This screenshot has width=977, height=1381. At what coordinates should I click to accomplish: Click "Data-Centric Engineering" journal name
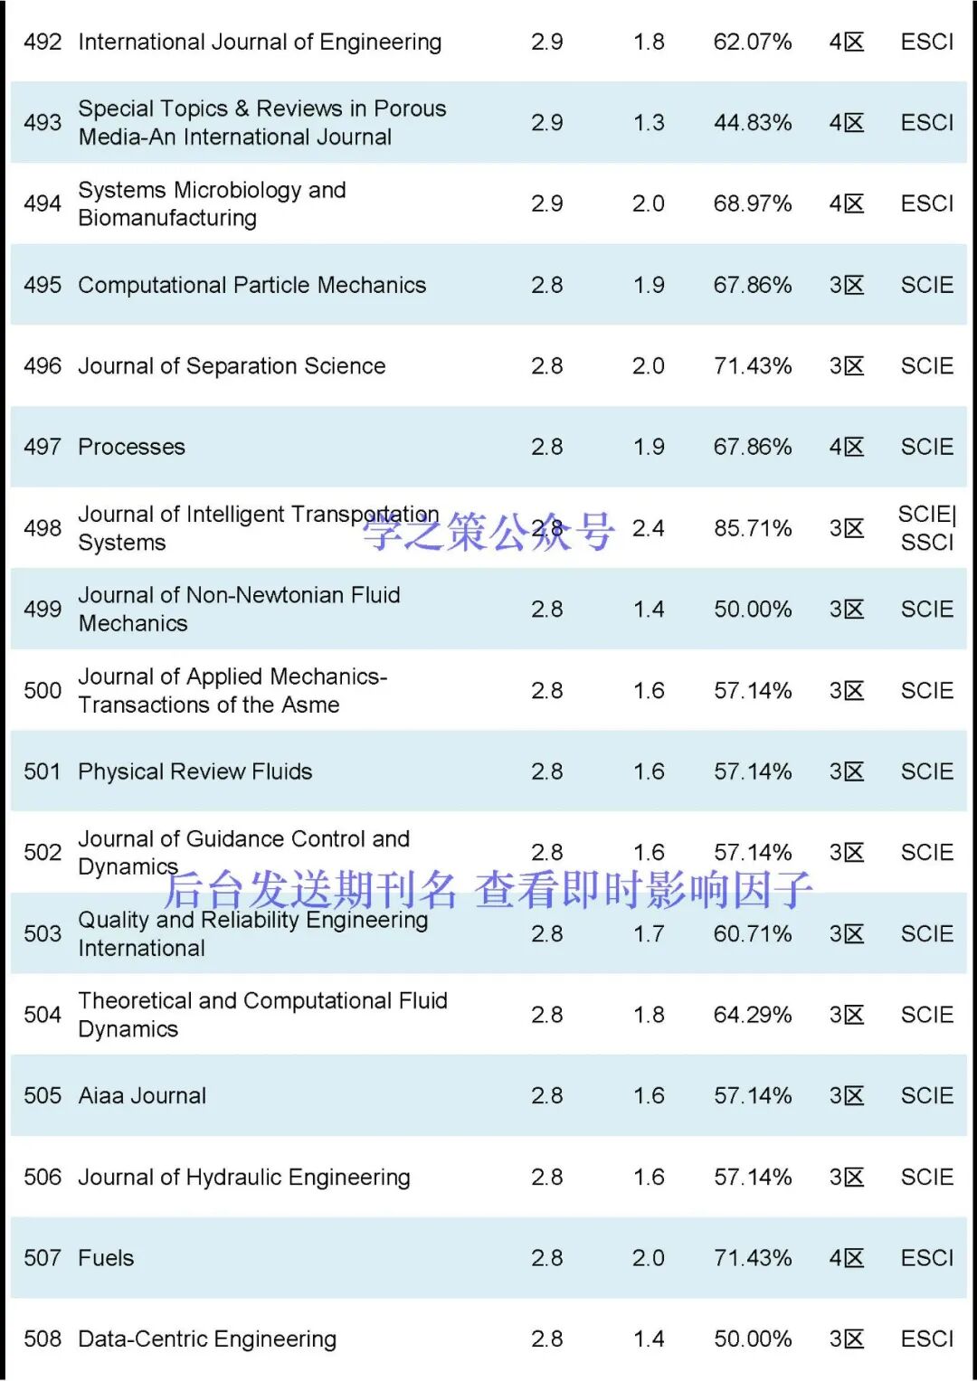[x=207, y=1339]
